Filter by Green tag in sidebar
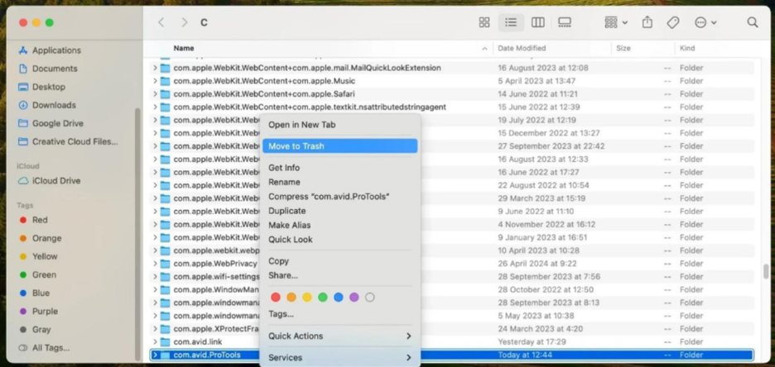 [x=44, y=274]
